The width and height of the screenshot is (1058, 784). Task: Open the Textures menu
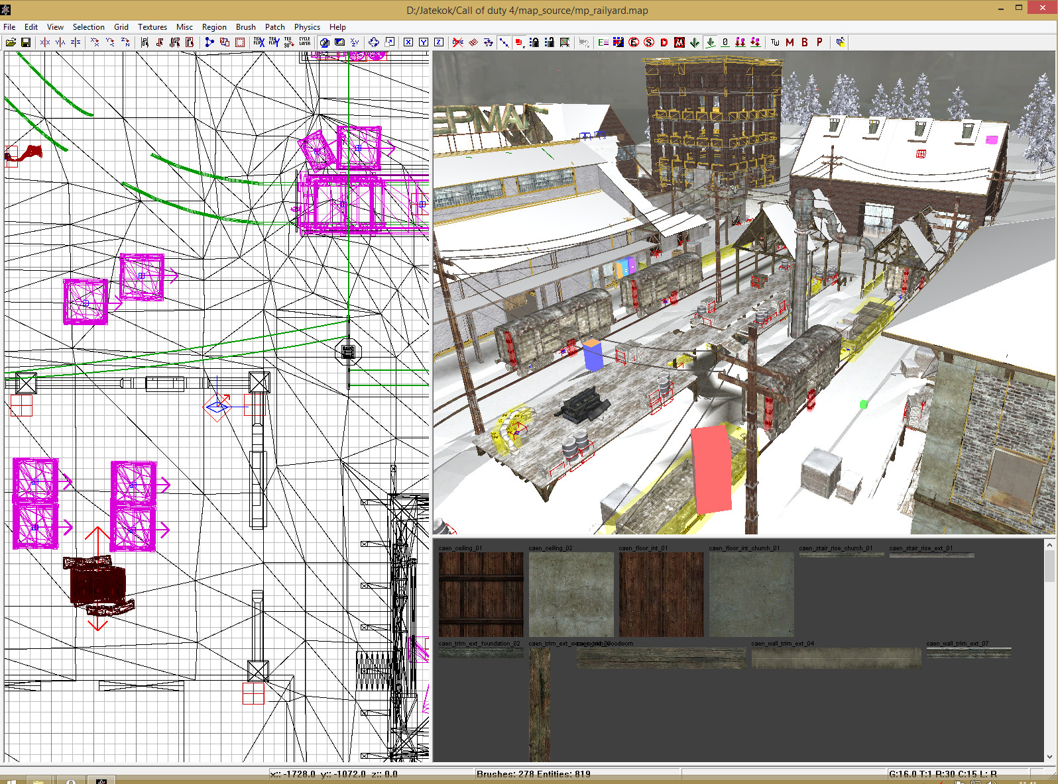coord(152,27)
